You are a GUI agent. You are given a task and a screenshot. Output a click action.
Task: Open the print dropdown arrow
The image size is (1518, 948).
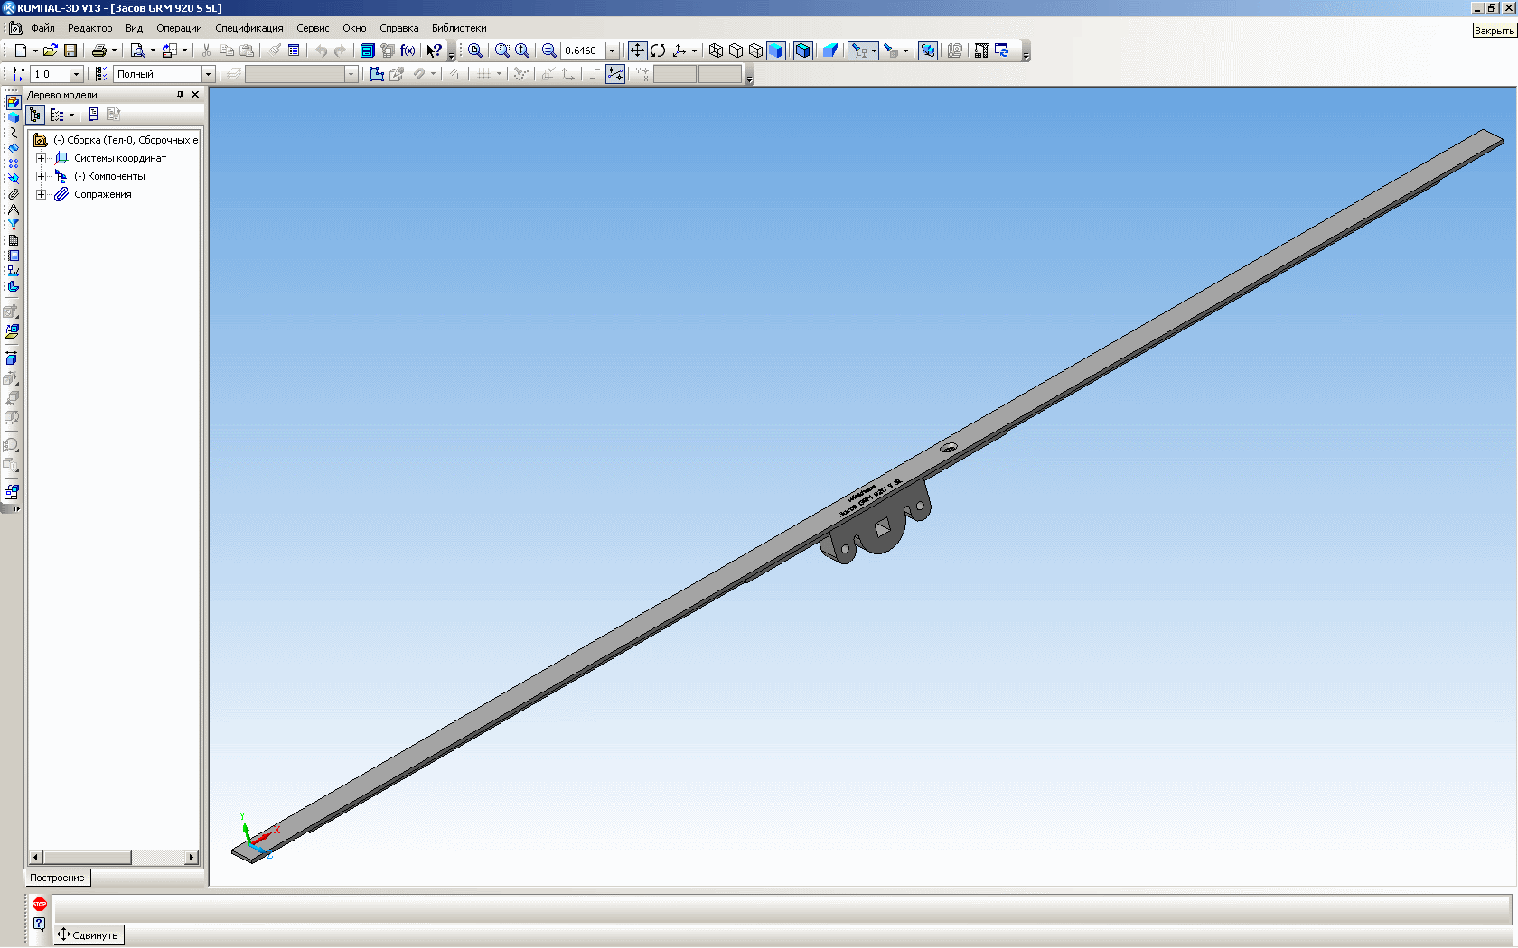(x=114, y=51)
